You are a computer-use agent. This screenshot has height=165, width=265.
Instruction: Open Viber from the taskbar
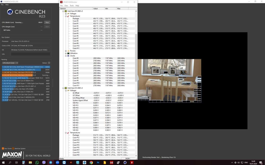[44, 163]
